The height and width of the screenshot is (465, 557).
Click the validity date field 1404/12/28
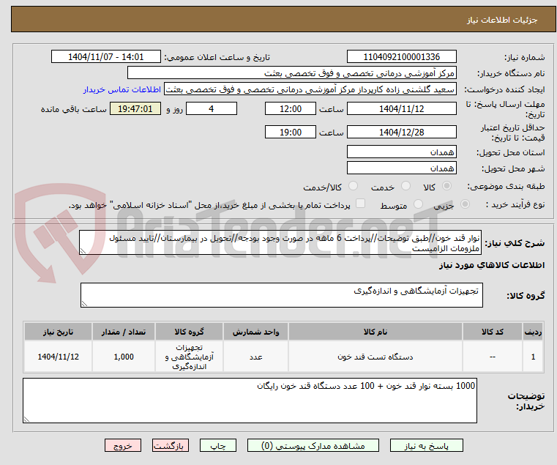[401, 132]
